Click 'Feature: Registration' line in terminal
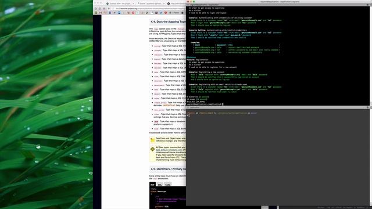The width and height of the screenshot is (372, 209). pos(198,60)
